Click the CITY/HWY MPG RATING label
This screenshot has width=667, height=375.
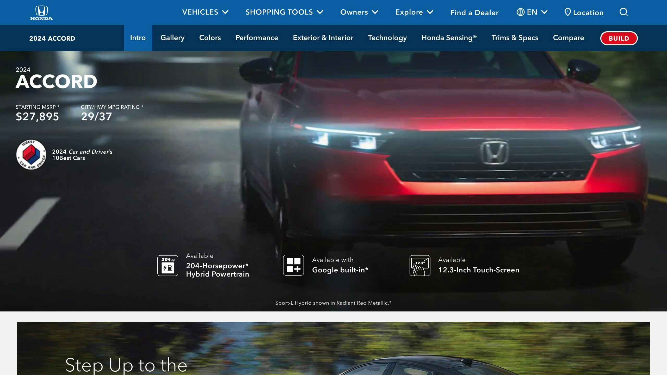[112, 107]
